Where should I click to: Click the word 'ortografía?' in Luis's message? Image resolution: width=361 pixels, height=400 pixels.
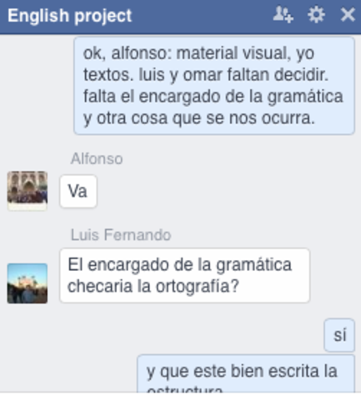(197, 287)
